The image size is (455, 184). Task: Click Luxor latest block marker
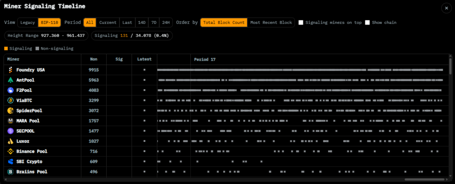click(144, 141)
